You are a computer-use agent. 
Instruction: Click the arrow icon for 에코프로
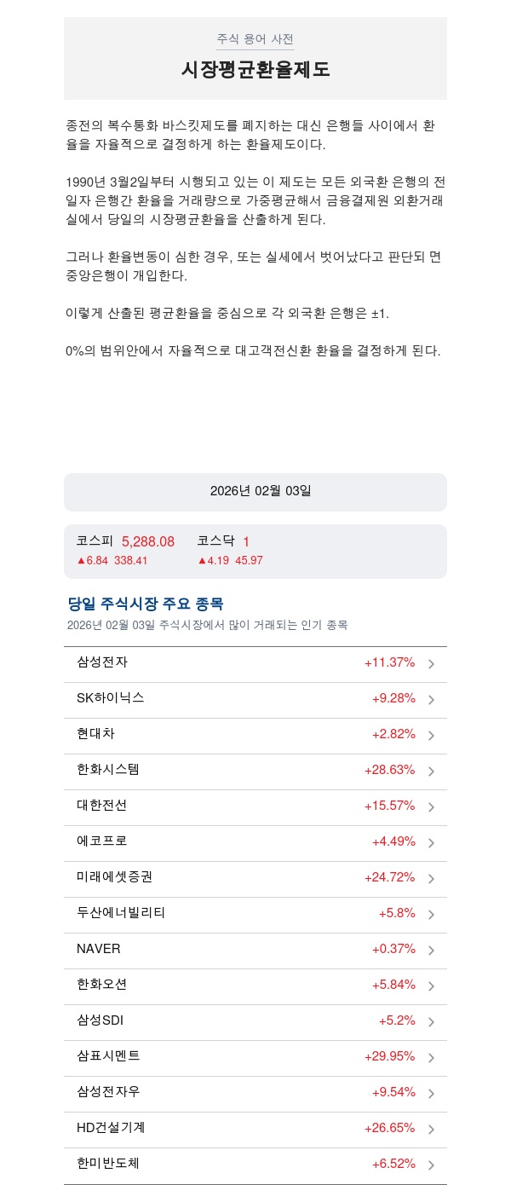tap(431, 843)
